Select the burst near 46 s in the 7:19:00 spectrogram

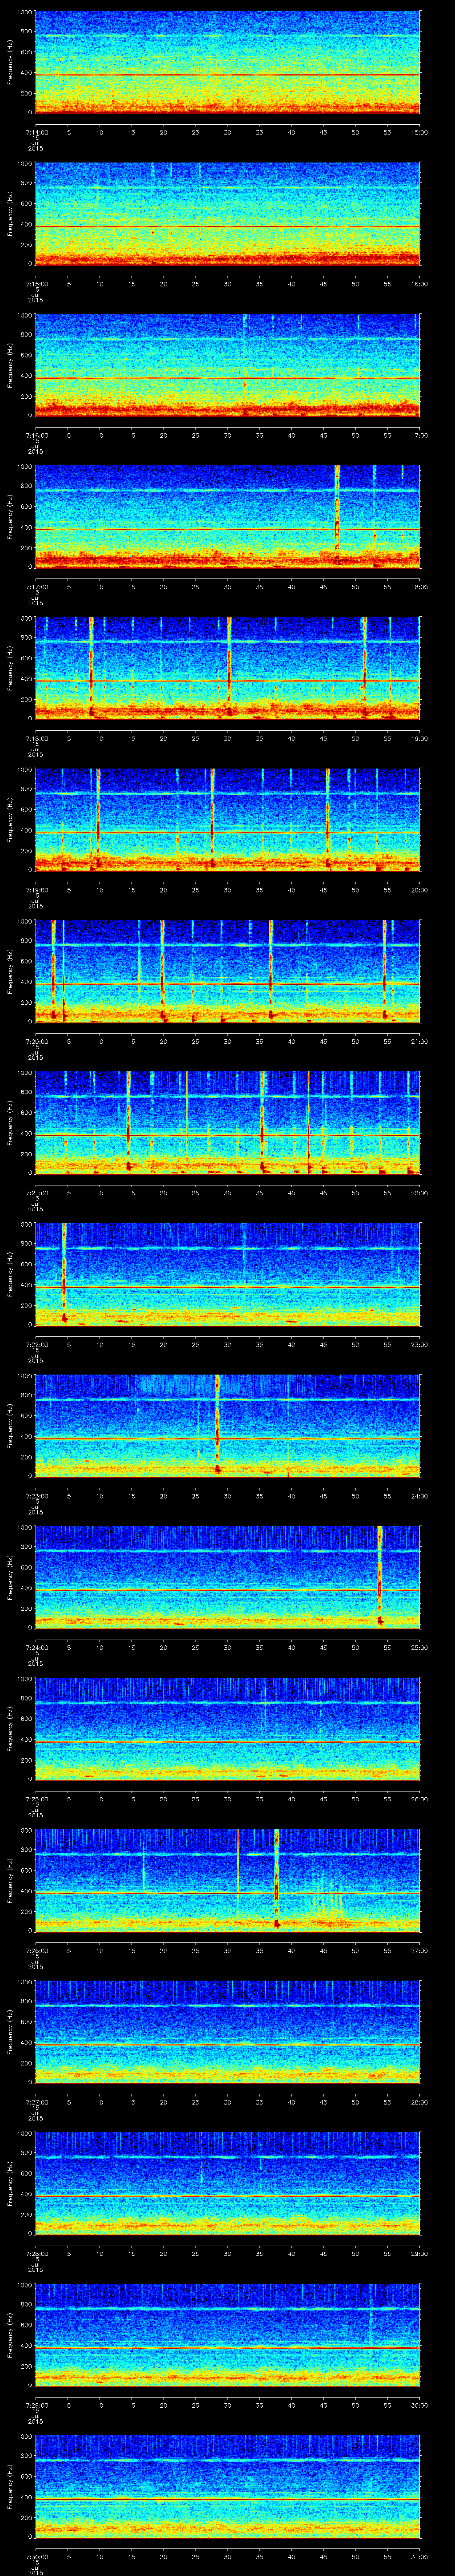328,820
